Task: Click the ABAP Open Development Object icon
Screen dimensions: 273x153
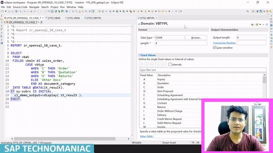Action: 56,11
